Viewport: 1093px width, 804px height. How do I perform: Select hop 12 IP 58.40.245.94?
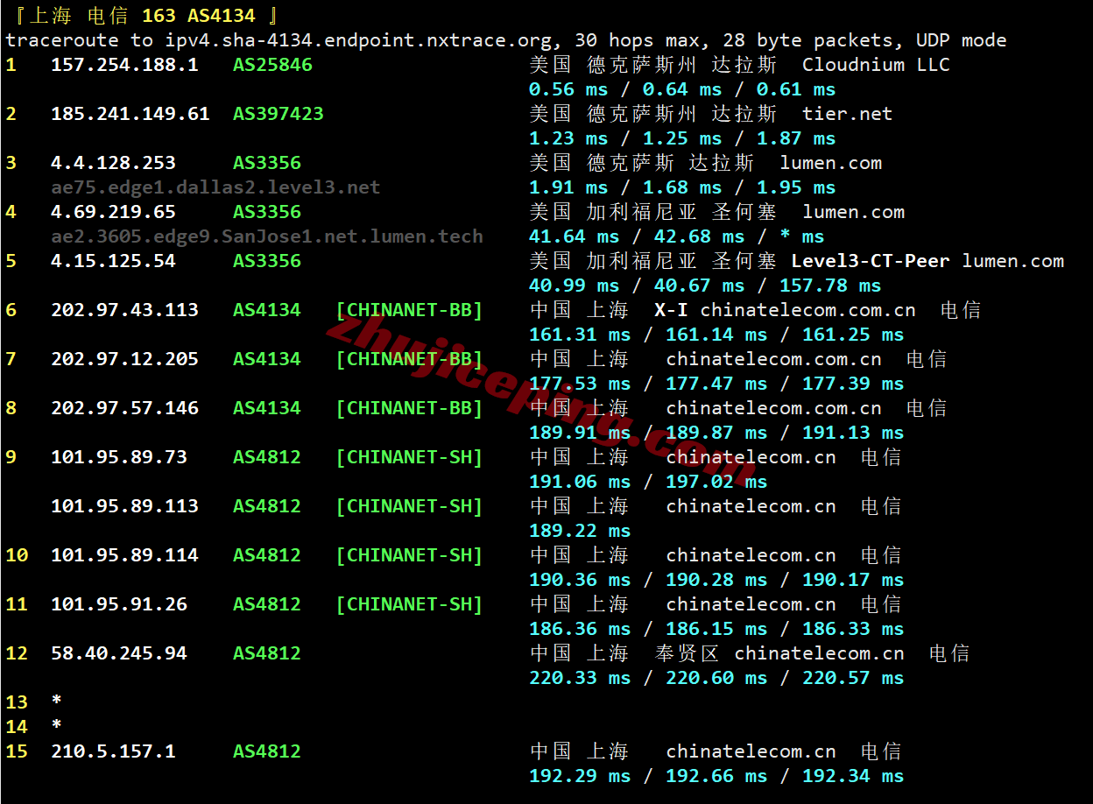(119, 653)
